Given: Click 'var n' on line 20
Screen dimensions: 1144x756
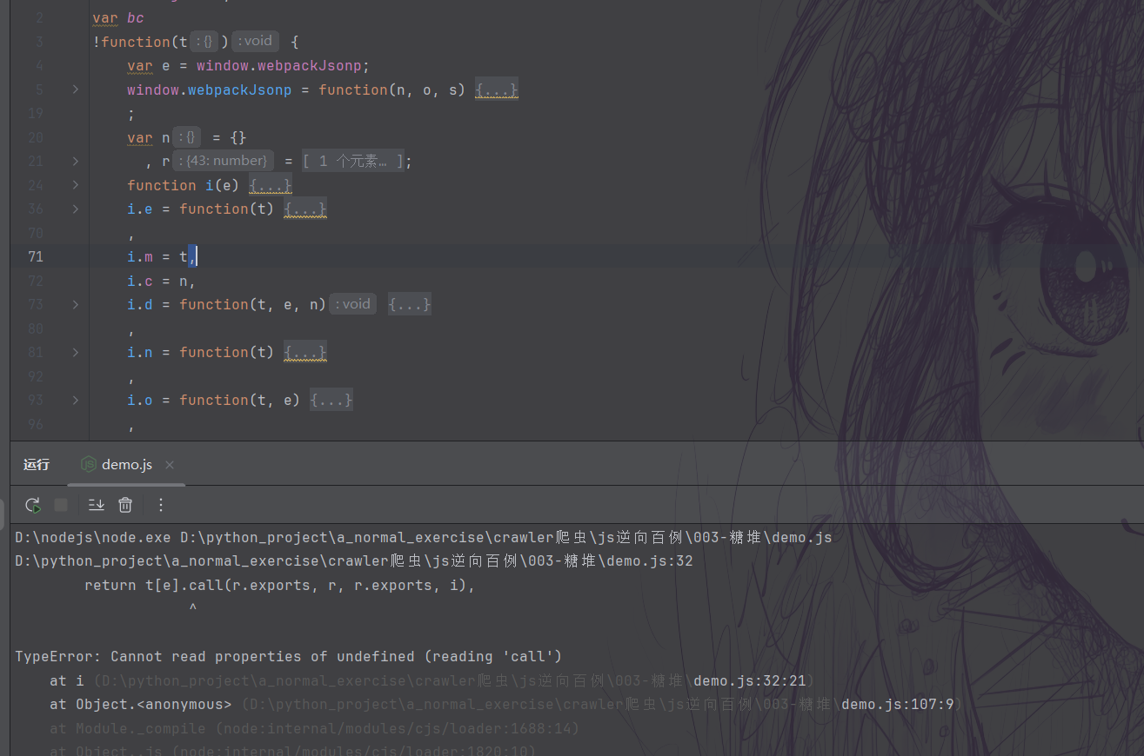Looking at the screenshot, I should pyautogui.click(x=149, y=137).
